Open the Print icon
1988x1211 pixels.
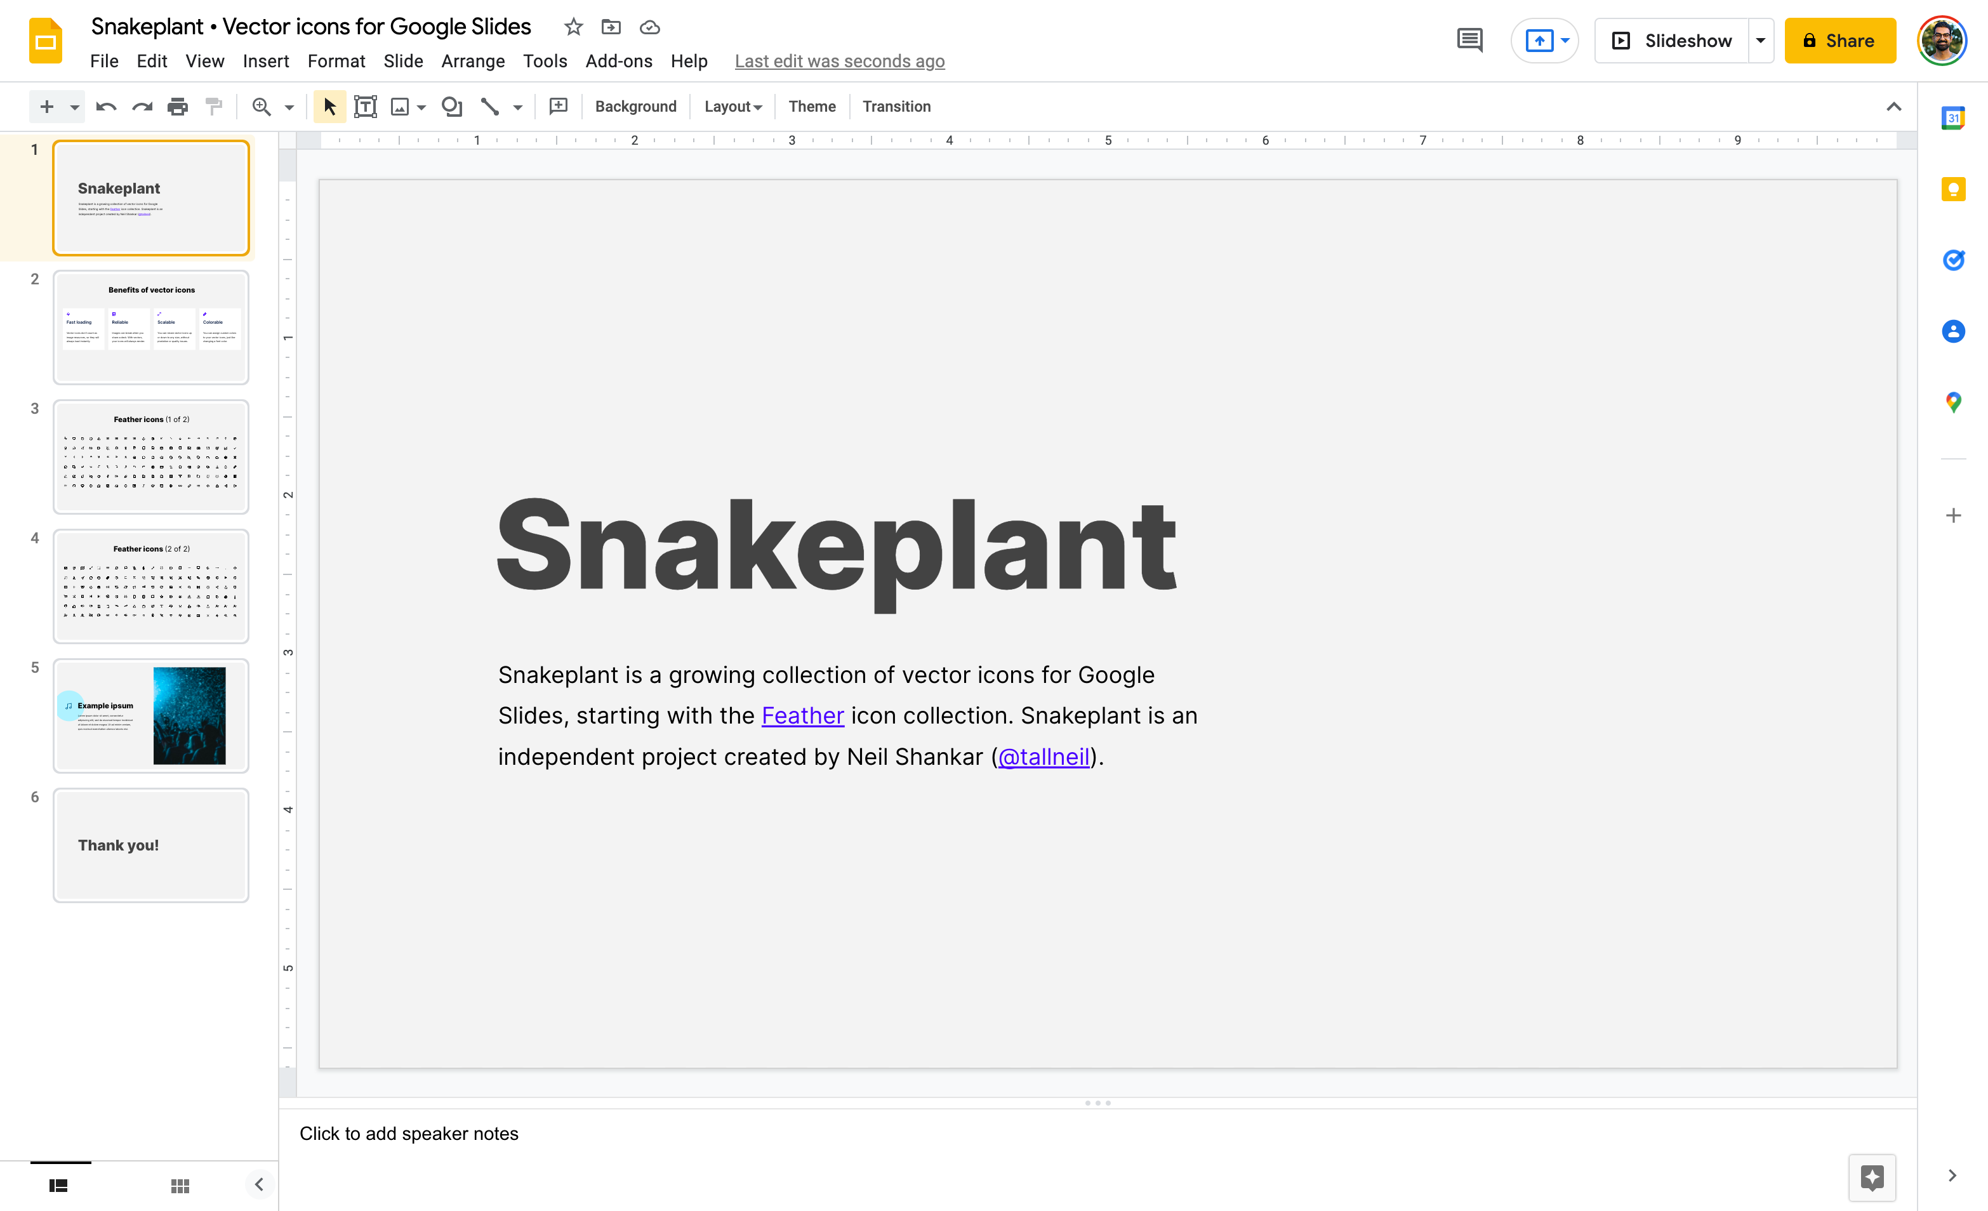[178, 106]
